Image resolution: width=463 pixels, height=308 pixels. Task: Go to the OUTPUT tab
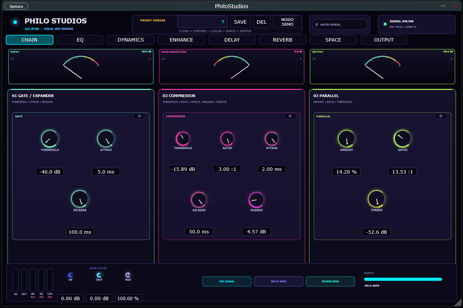tap(384, 40)
